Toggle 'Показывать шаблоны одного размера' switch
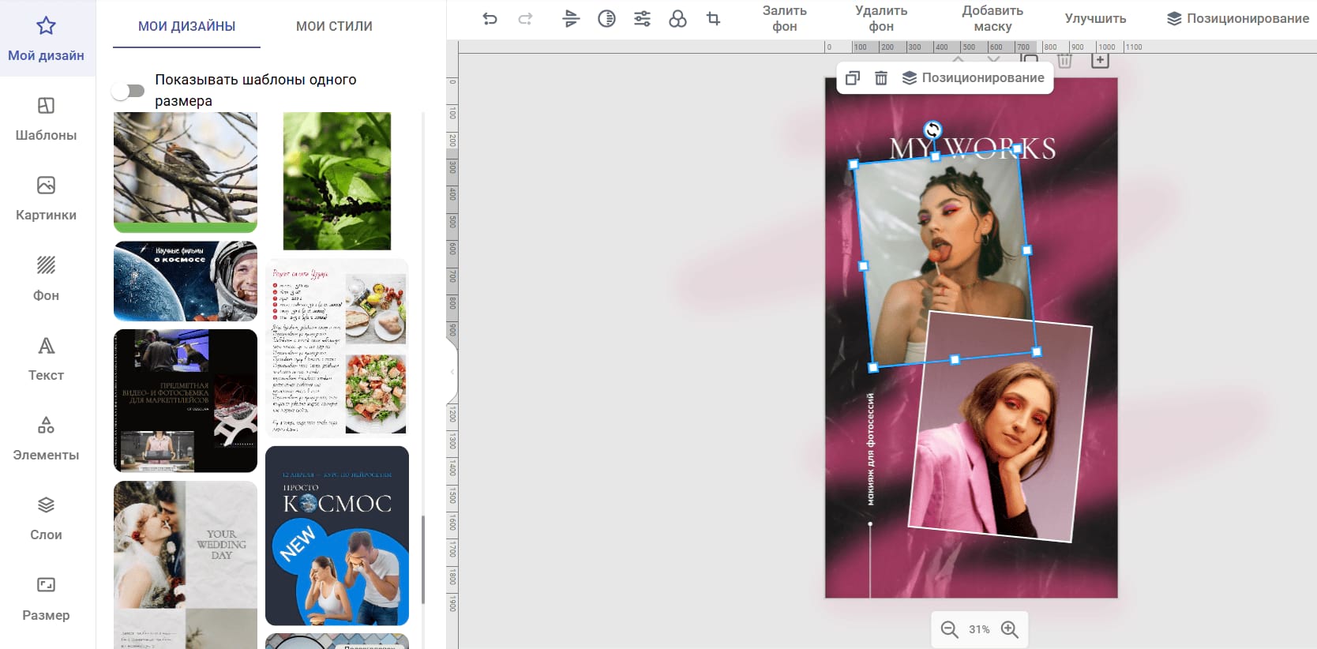Image resolution: width=1317 pixels, height=649 pixels. pos(129,91)
